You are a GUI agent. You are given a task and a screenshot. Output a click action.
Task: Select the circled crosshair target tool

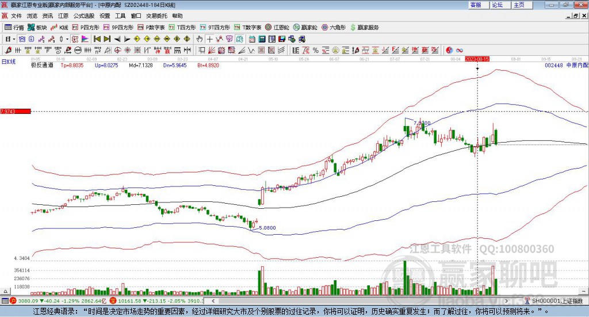point(117,50)
